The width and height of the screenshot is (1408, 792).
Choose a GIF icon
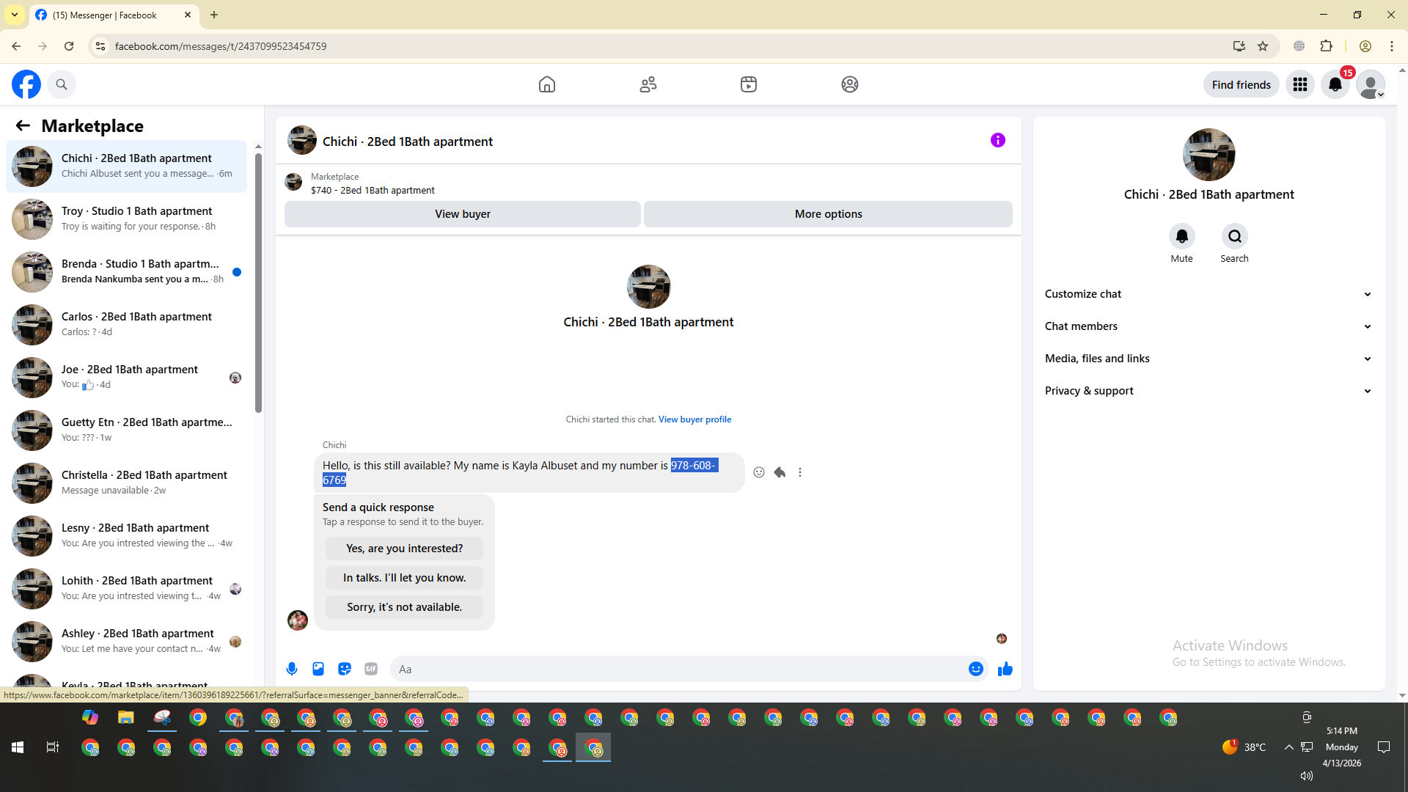coord(371,669)
